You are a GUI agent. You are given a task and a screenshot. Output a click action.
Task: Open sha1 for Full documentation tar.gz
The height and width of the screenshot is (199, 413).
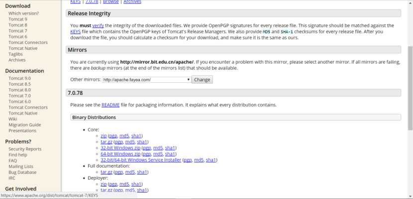(x=142, y=172)
